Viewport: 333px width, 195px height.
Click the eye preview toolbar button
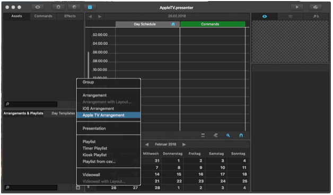38,7
